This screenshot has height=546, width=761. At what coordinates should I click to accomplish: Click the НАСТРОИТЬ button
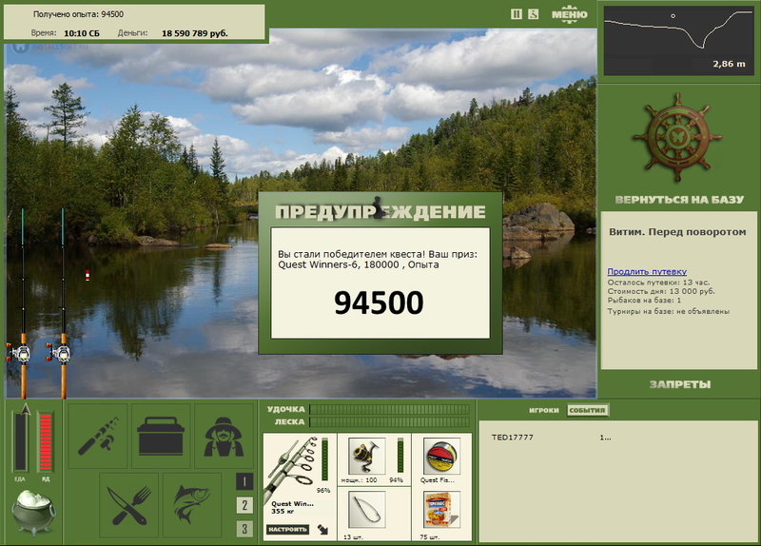[287, 530]
